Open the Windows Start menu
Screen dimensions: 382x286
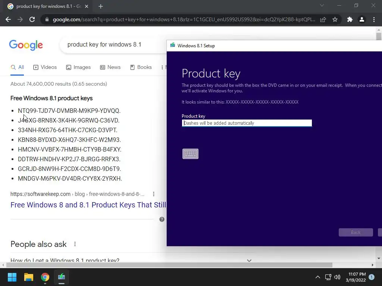[x=12, y=277]
